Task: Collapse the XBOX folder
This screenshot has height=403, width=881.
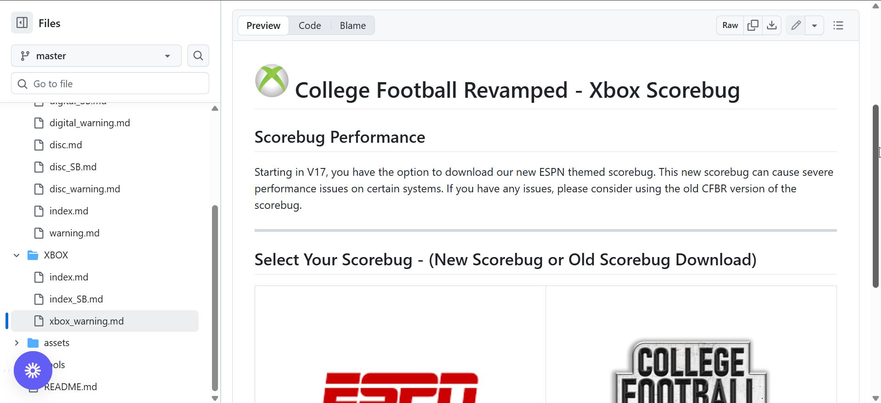Action: coord(17,255)
